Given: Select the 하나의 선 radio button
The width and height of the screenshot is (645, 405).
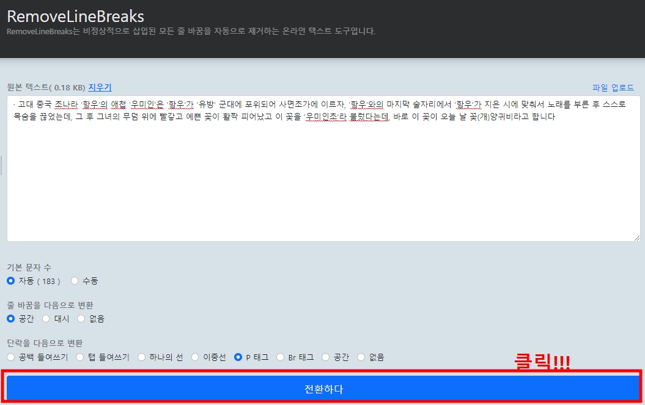Looking at the screenshot, I should [141, 357].
